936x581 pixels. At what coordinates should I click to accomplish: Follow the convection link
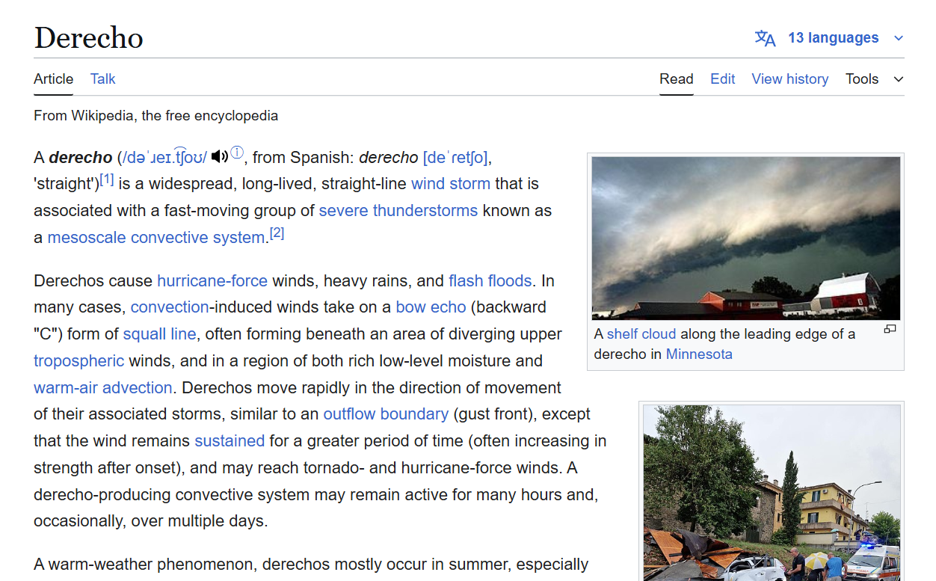click(170, 307)
